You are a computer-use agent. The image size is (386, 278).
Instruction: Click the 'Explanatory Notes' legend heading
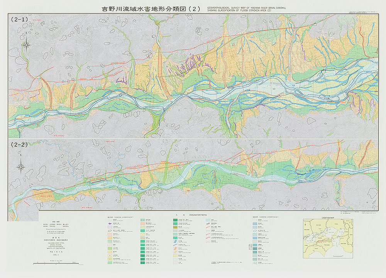[x=199, y=215]
